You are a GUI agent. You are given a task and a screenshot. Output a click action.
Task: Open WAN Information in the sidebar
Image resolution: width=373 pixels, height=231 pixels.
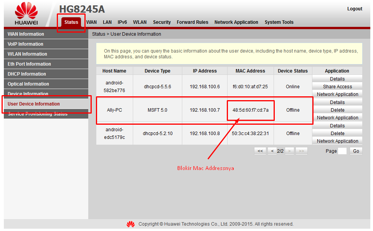click(46, 34)
